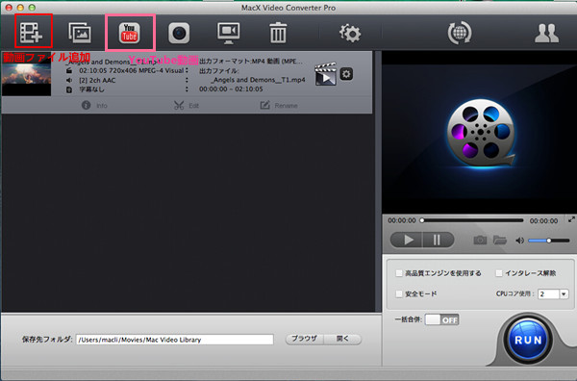Open the gear settings beside output profile

[x=346, y=74]
